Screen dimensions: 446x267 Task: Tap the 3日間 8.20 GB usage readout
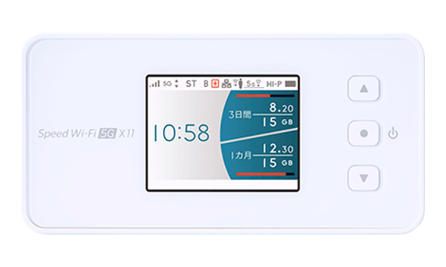pos(261,115)
